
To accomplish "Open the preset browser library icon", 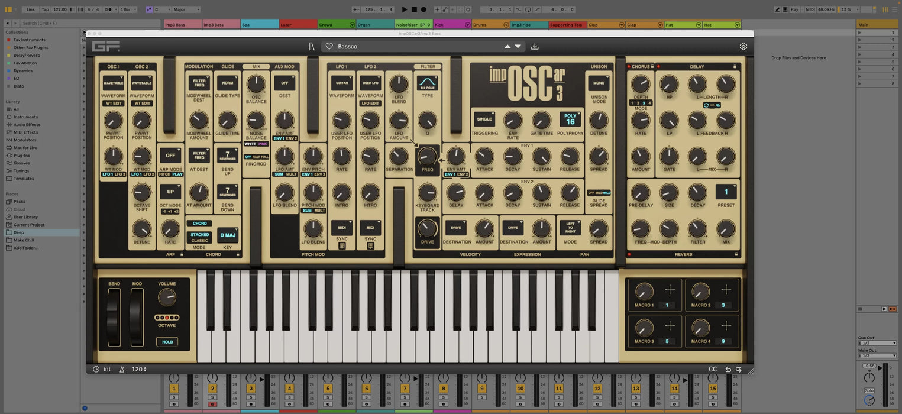I will point(312,46).
